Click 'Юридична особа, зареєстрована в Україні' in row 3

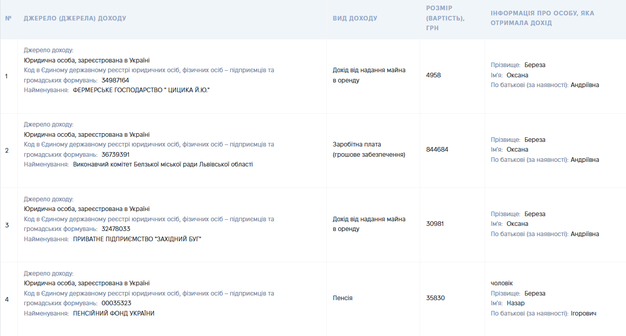pos(87,209)
